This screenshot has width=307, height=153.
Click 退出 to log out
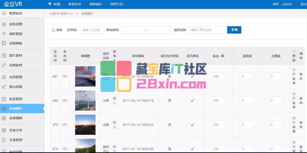tap(303, 4)
